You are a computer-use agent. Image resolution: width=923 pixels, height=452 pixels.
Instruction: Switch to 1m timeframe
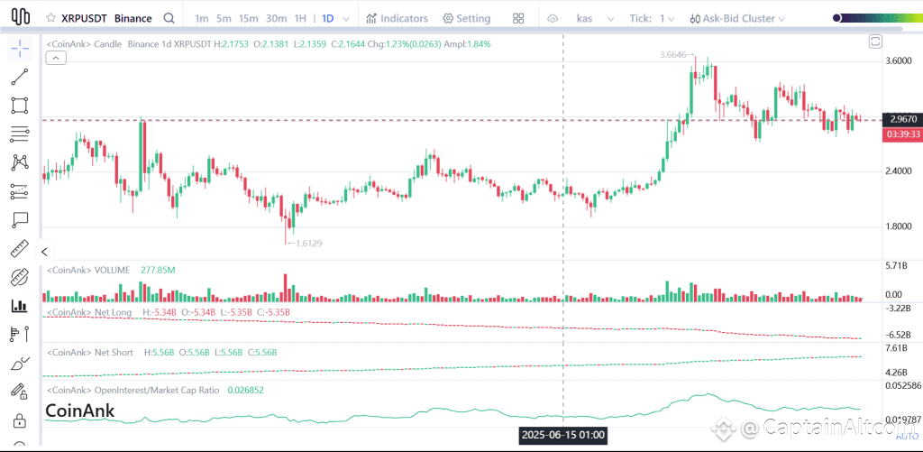pyautogui.click(x=201, y=18)
